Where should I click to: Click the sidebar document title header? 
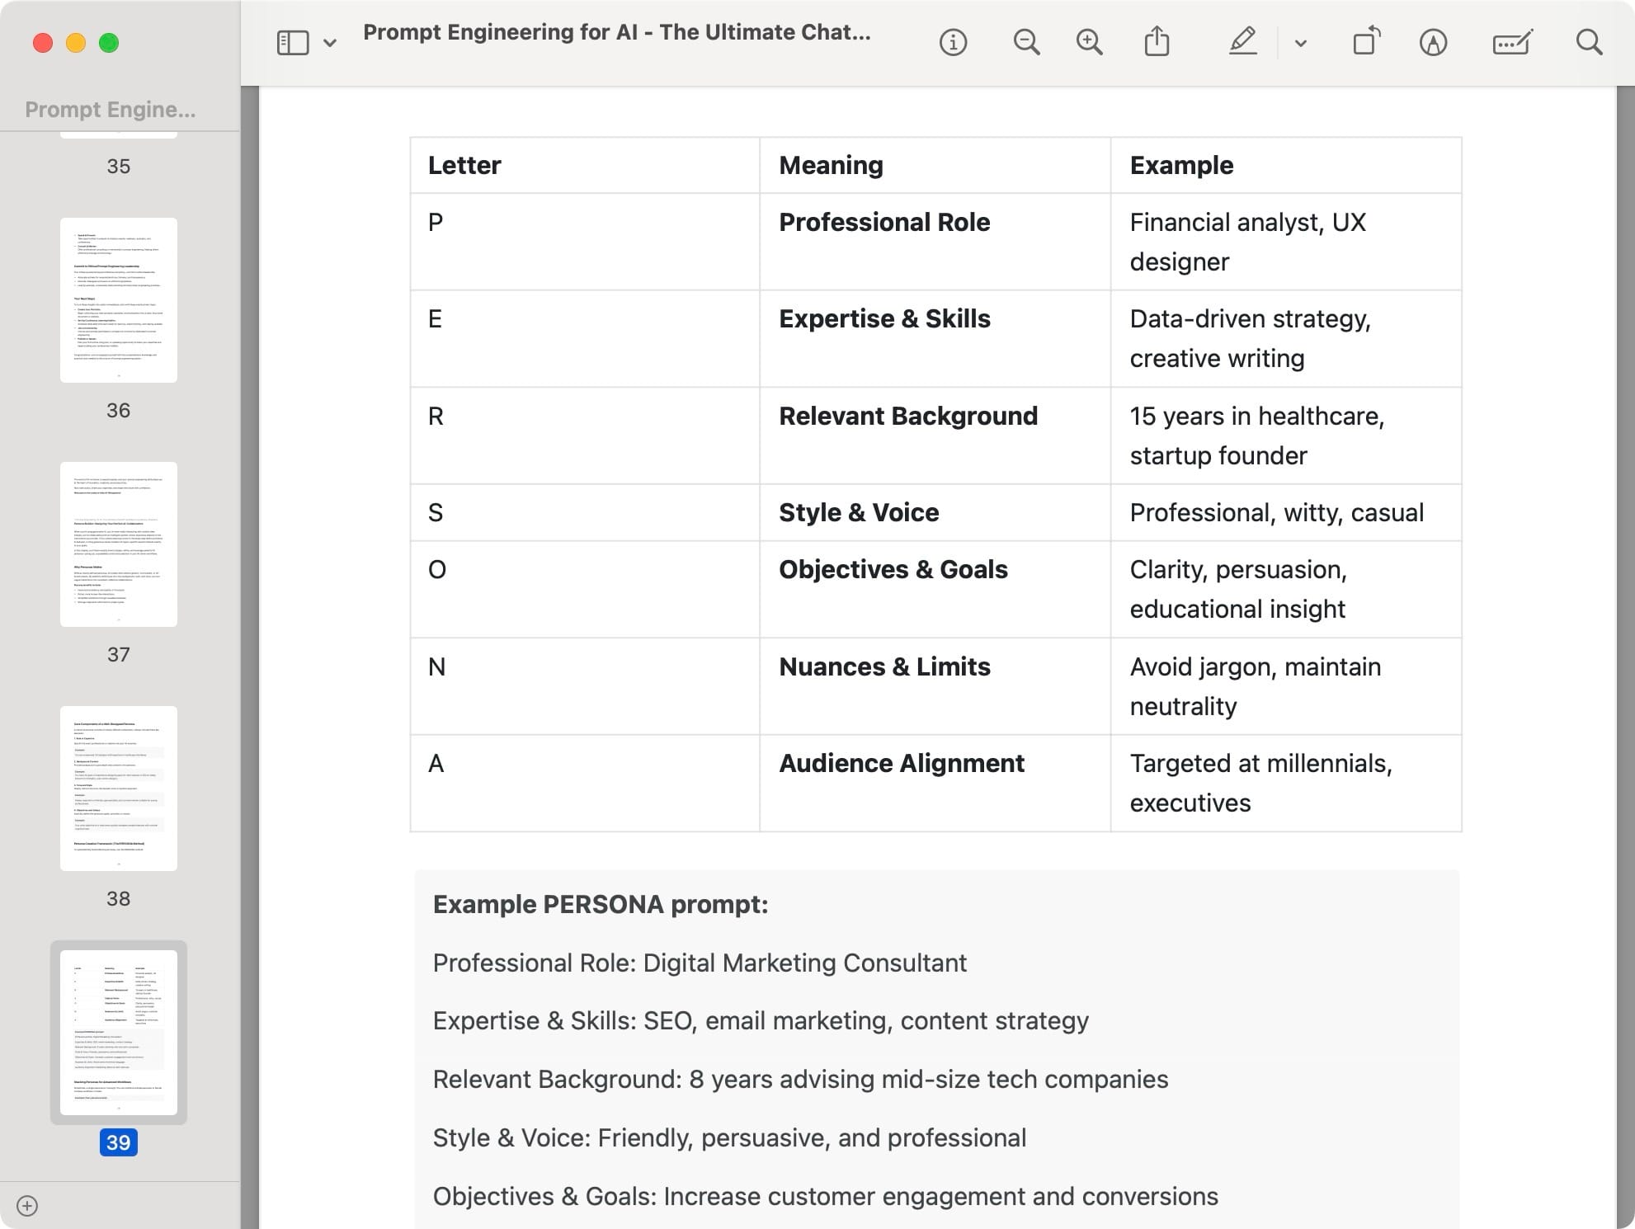pos(111,110)
